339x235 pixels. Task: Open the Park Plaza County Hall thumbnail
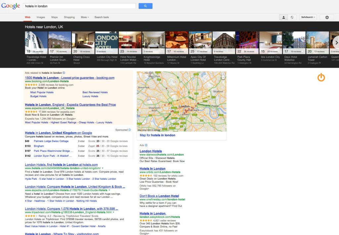click(247, 43)
